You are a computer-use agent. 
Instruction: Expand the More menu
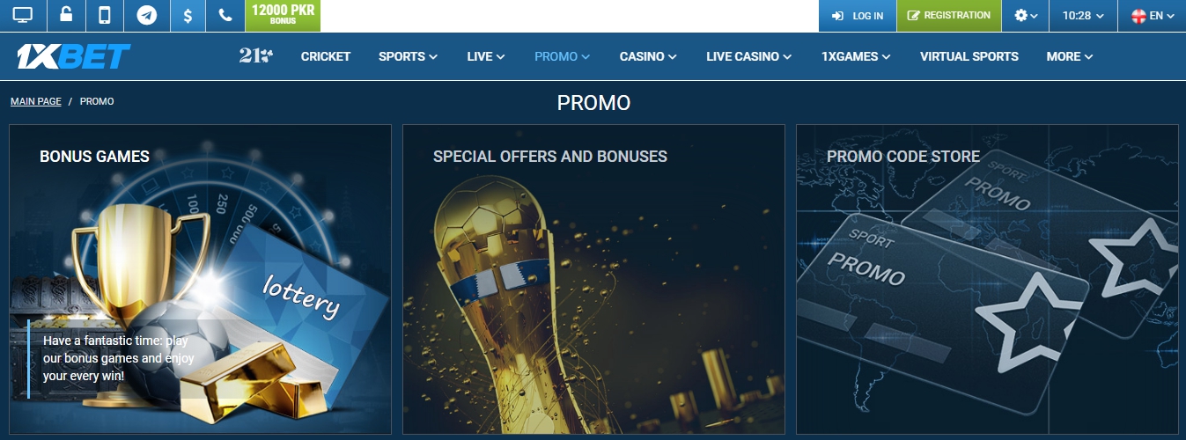coord(1070,56)
